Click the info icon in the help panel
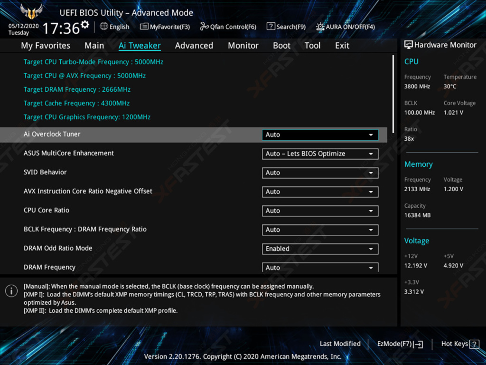 pos(11,291)
